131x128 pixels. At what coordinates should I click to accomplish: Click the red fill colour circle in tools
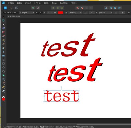(x=4, y=99)
